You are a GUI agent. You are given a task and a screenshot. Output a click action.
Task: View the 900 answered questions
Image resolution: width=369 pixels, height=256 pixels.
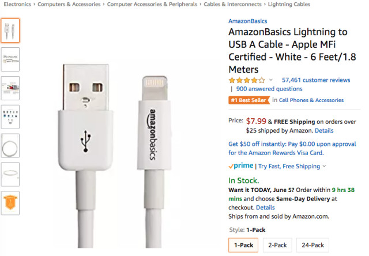(x=269, y=89)
